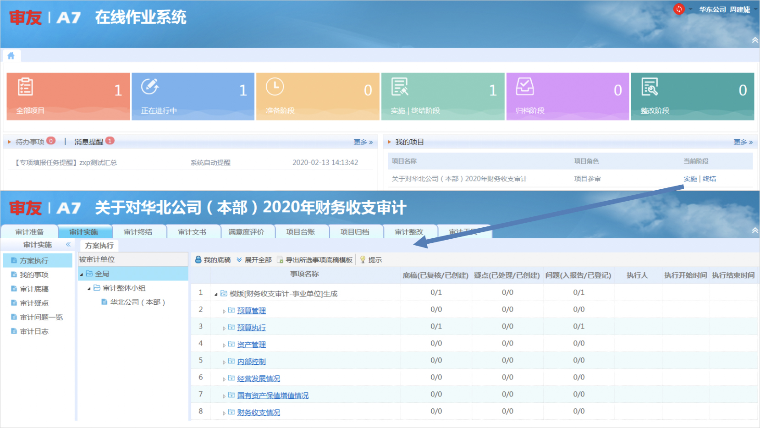
Task: Expand the 预算管理 tree row
Action: (x=224, y=311)
